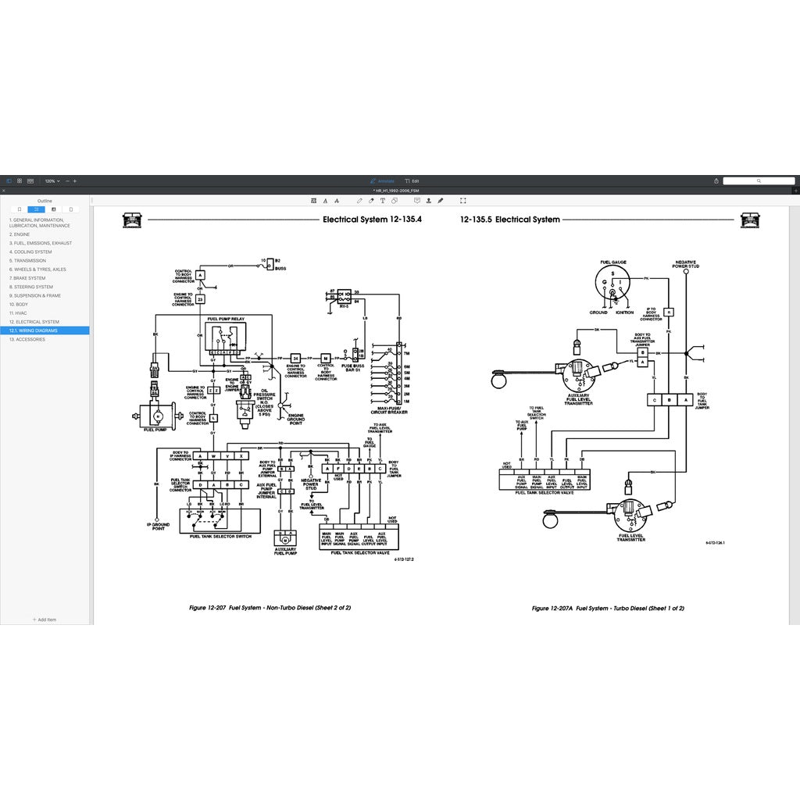Screen dimensions: 800x800
Task: Toggle the sidebar panel view
Action: [x=9, y=180]
